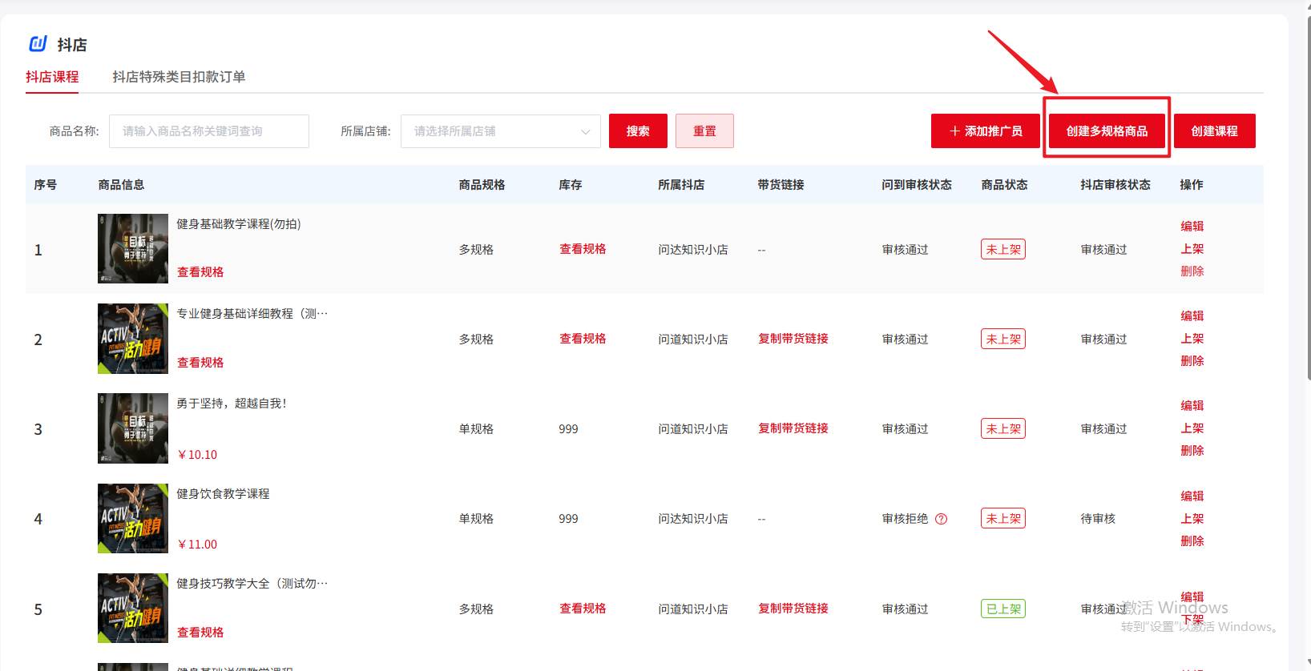
Task: Click 编辑 for 健身基础教学课程(勿拍)
Action: tap(1192, 227)
